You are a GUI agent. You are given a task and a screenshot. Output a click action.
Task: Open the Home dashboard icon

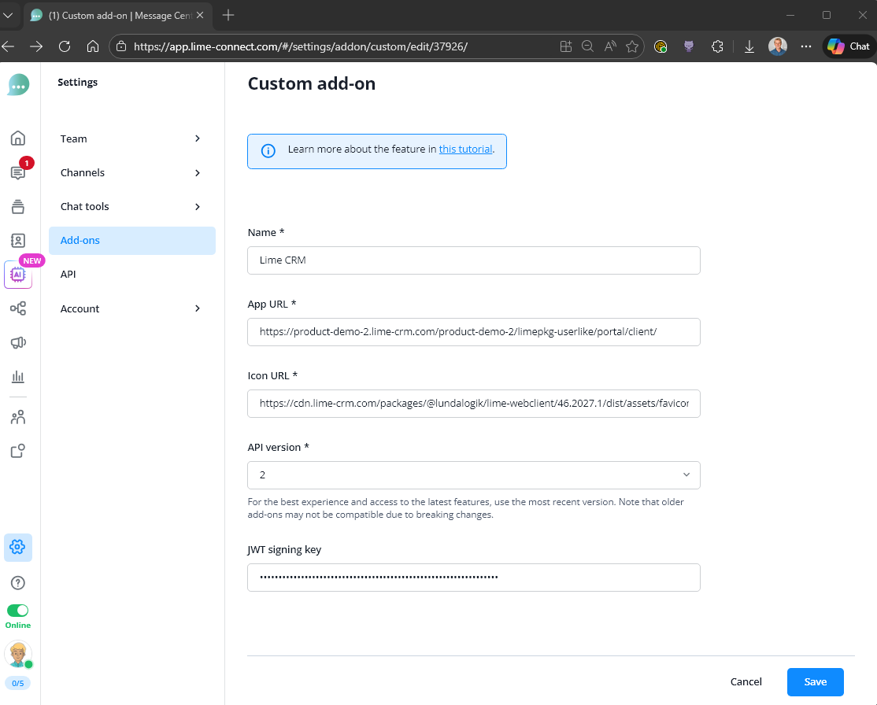pos(17,137)
